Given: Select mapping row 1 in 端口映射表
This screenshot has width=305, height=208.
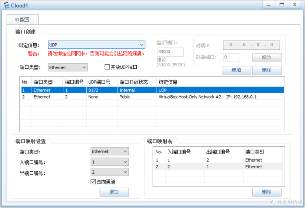Looking at the screenshot, I should point(218,160).
